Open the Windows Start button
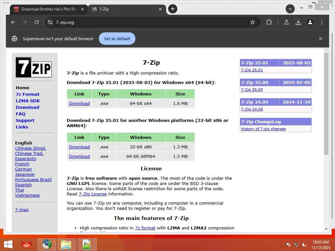 8,244
